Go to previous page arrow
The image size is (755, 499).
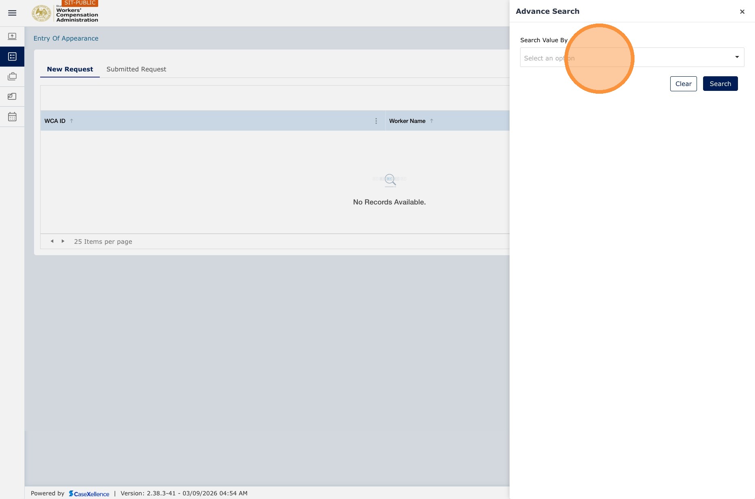click(x=52, y=241)
